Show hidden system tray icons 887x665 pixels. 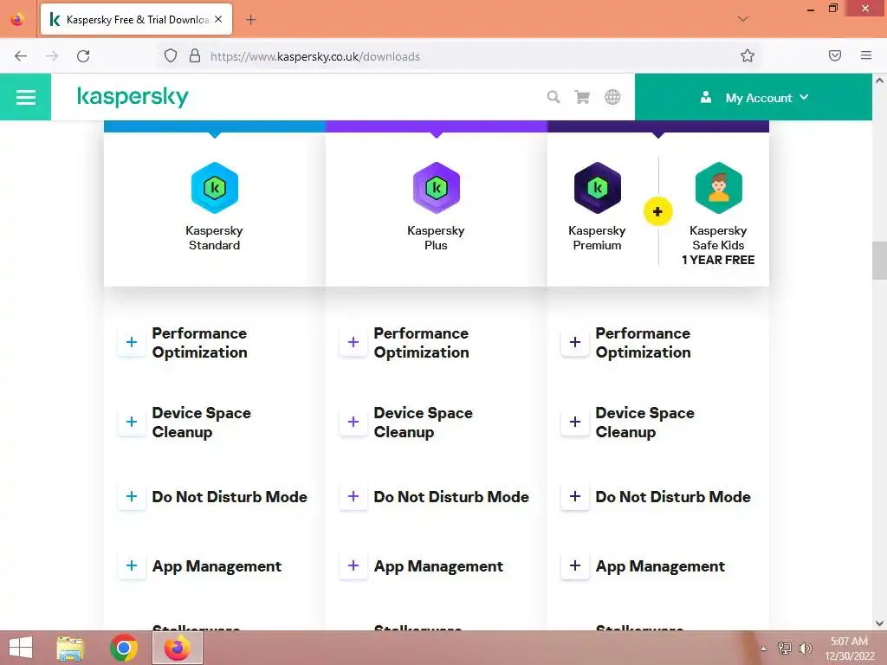(764, 649)
